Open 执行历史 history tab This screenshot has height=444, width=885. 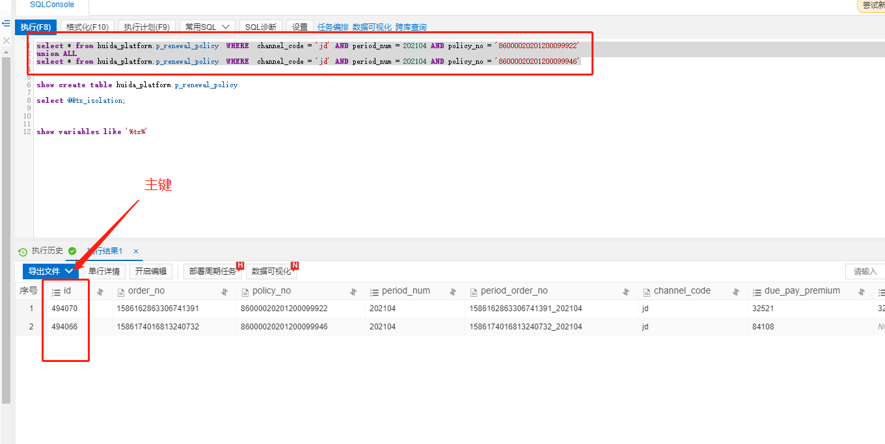(x=48, y=251)
